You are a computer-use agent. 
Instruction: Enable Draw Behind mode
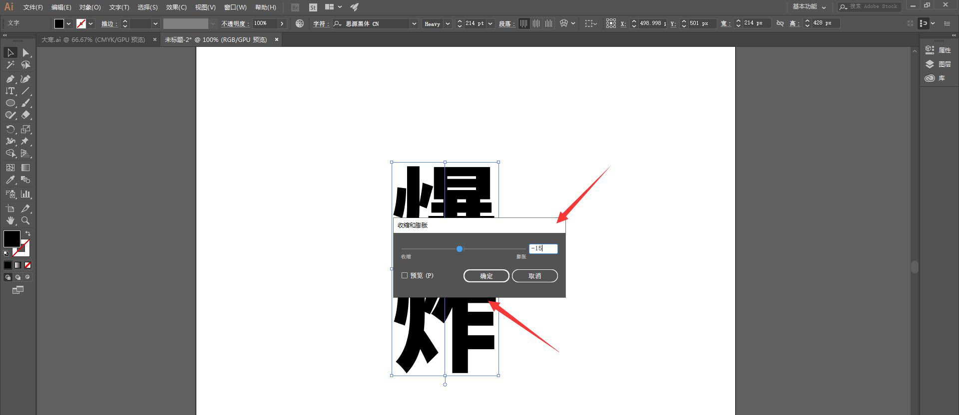pos(17,277)
